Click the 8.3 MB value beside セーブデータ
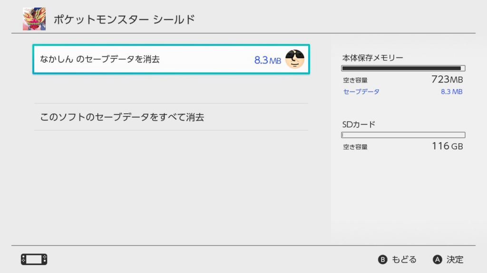 click(452, 91)
